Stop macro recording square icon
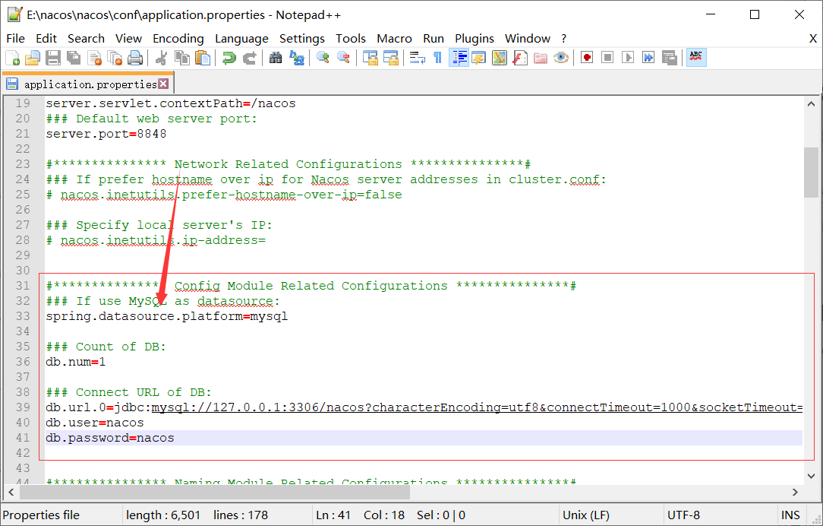Image resolution: width=823 pixels, height=526 pixels. [607, 57]
